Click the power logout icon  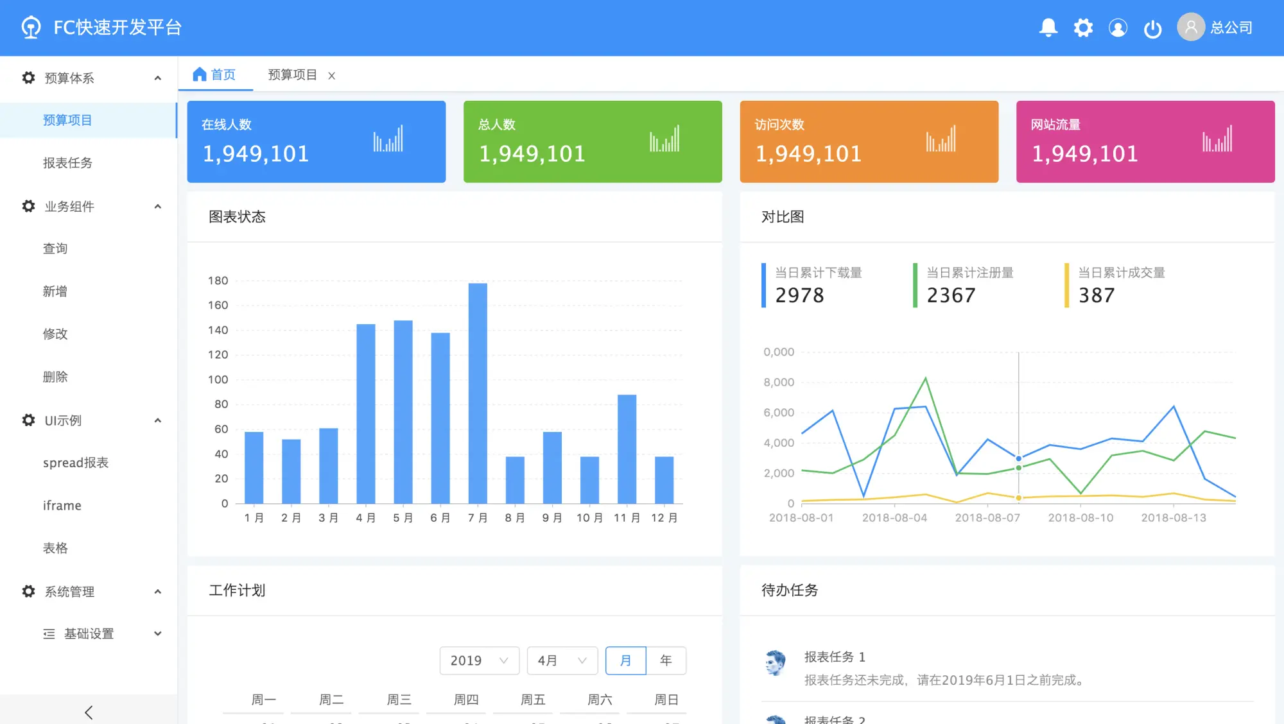coord(1152,29)
